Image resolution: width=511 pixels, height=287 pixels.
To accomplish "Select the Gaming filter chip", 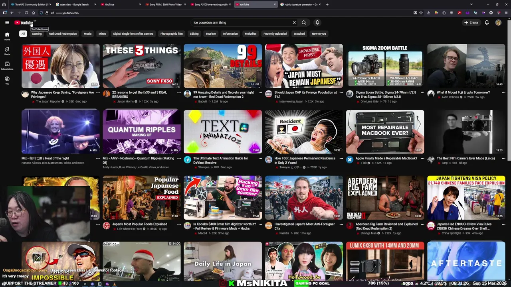I will coord(37,33).
